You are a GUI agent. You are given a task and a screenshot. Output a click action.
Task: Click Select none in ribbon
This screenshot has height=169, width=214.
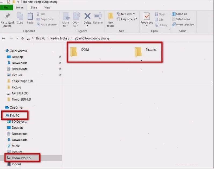[x=181, y=19]
